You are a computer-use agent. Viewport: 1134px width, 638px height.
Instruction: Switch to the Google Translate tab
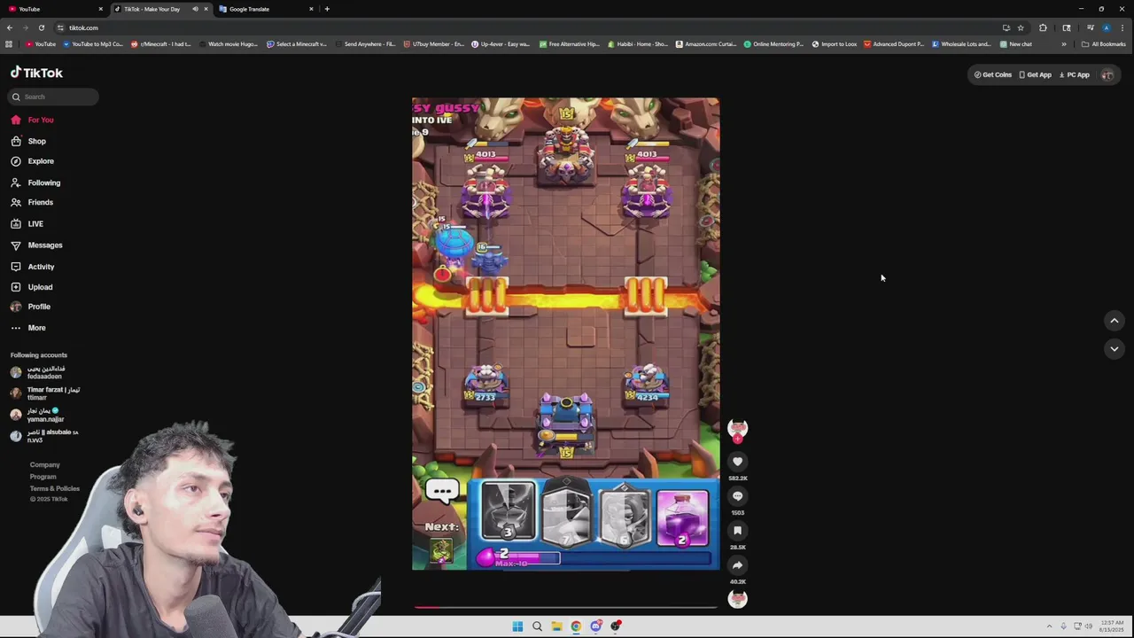tap(265, 9)
